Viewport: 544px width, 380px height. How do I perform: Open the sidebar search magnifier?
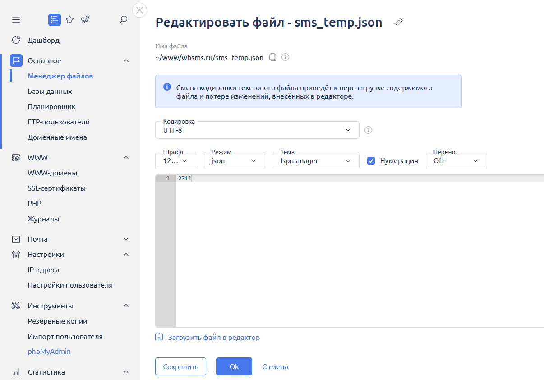[x=123, y=20]
